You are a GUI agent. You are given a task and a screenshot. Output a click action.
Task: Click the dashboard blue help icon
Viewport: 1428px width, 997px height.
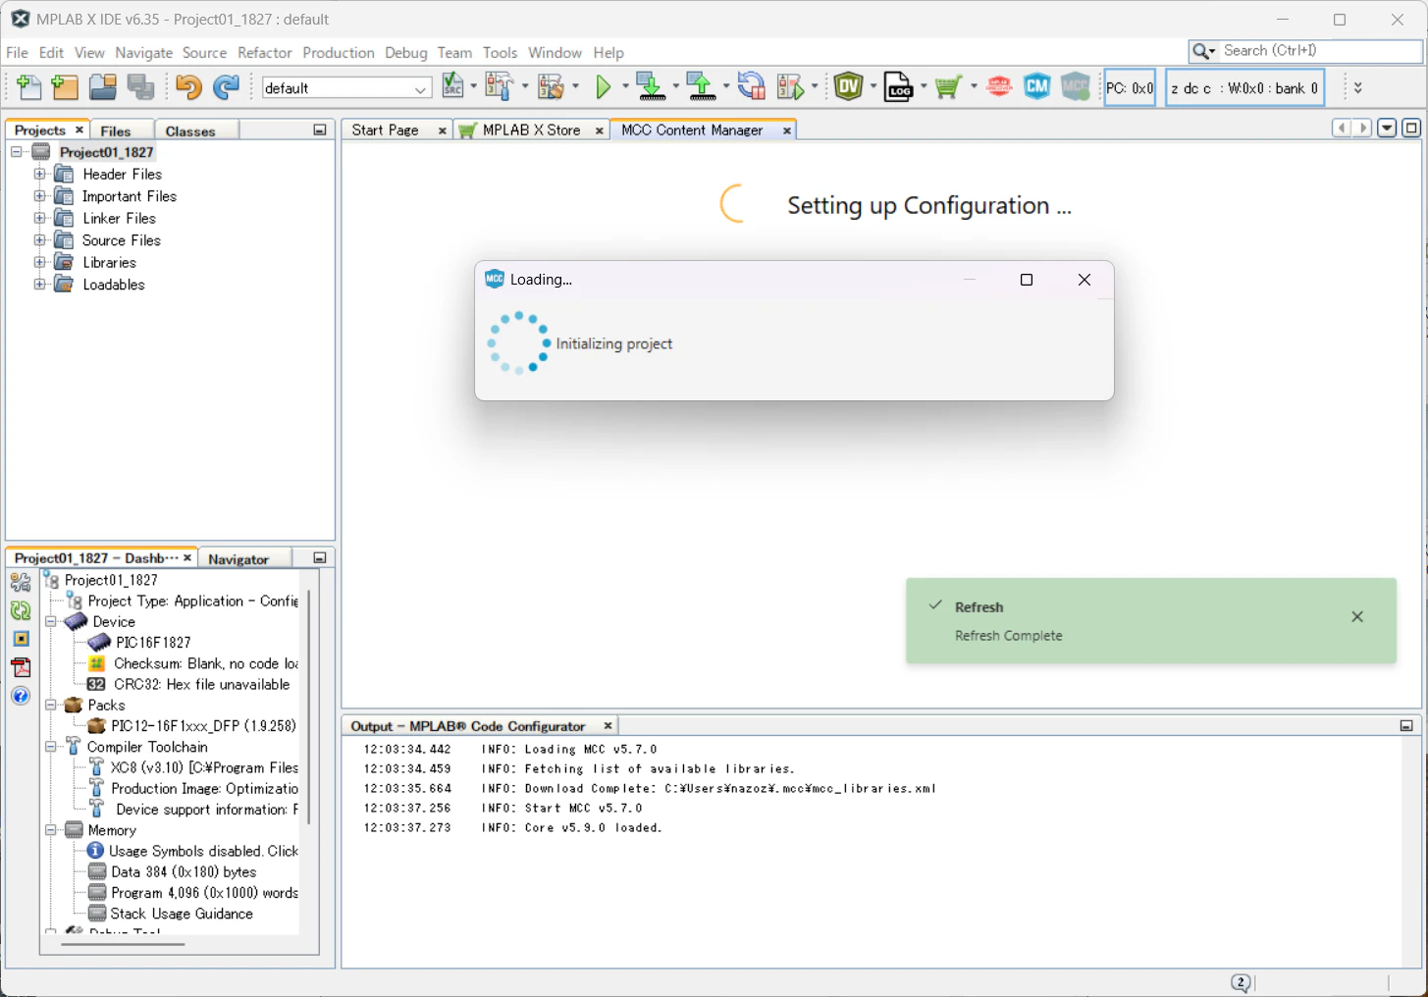pos(21,696)
